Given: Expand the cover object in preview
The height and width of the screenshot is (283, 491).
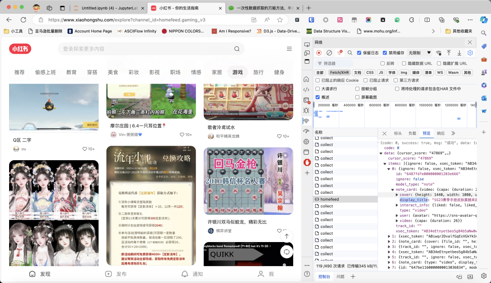Looking at the screenshot, I should point(397,195).
